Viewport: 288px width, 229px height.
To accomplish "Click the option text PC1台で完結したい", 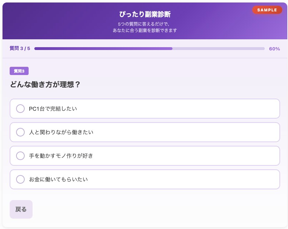I will (x=53, y=109).
